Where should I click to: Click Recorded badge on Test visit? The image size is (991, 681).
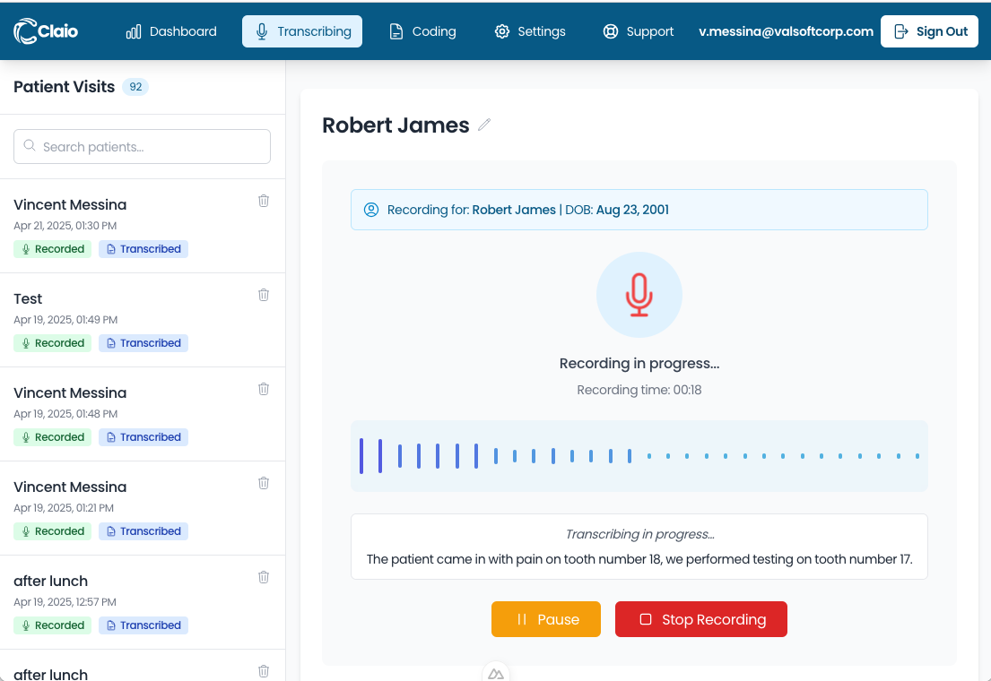coord(52,343)
